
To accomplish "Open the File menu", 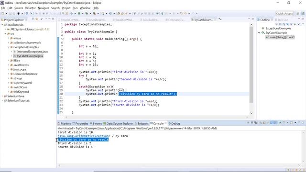I will click(x=3, y=8).
